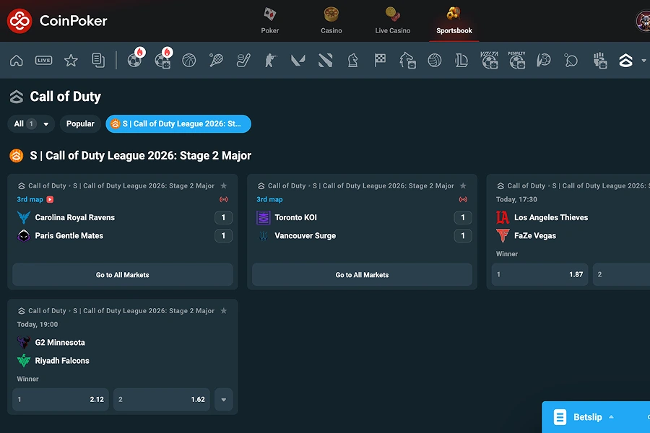Image resolution: width=650 pixels, height=433 pixels.
Task: Open the Live Casino tab
Action: (393, 20)
